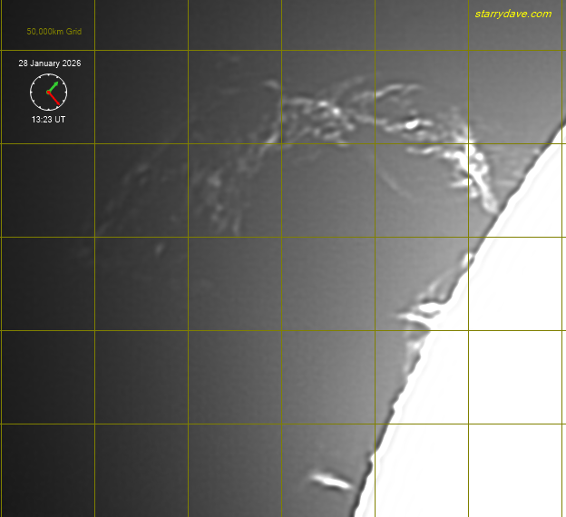566x517 pixels.
Task: Click the 13:23 UT time label
Action: pyautogui.click(x=48, y=119)
